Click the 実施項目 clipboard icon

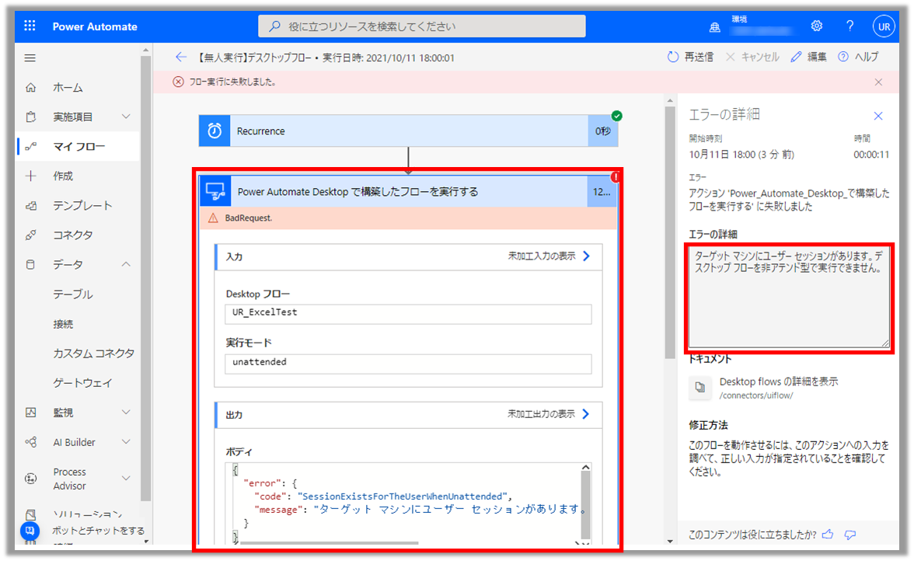coord(31,117)
